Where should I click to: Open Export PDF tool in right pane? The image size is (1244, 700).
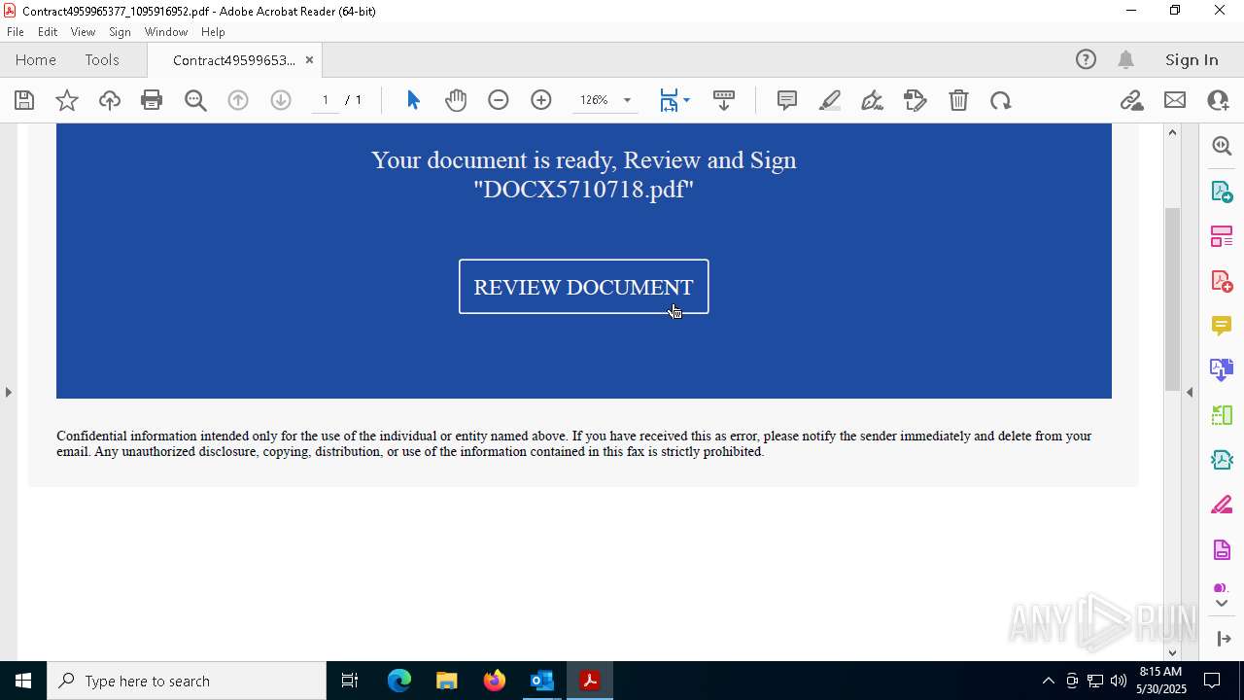coord(1222,192)
